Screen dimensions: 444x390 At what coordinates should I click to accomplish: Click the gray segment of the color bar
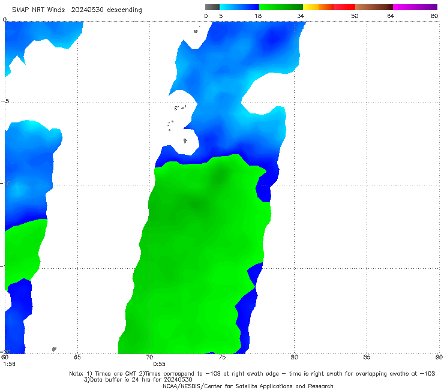click(212, 7)
